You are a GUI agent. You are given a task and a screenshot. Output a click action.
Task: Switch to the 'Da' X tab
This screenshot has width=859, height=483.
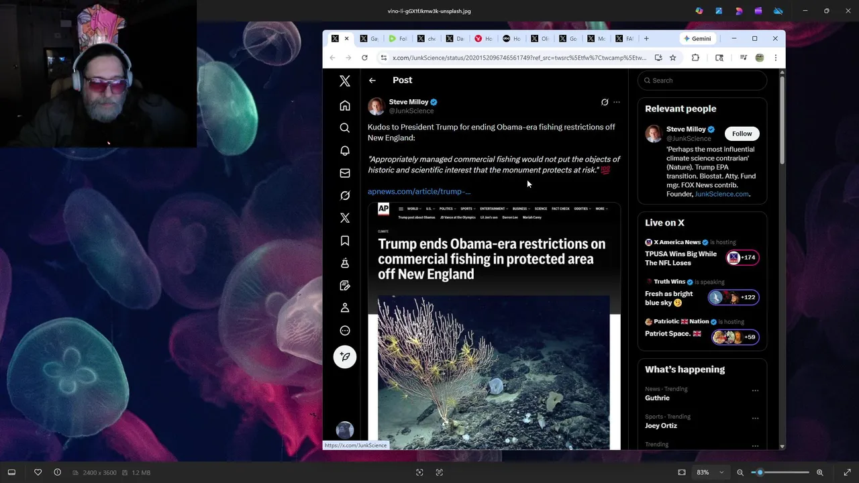(454, 38)
